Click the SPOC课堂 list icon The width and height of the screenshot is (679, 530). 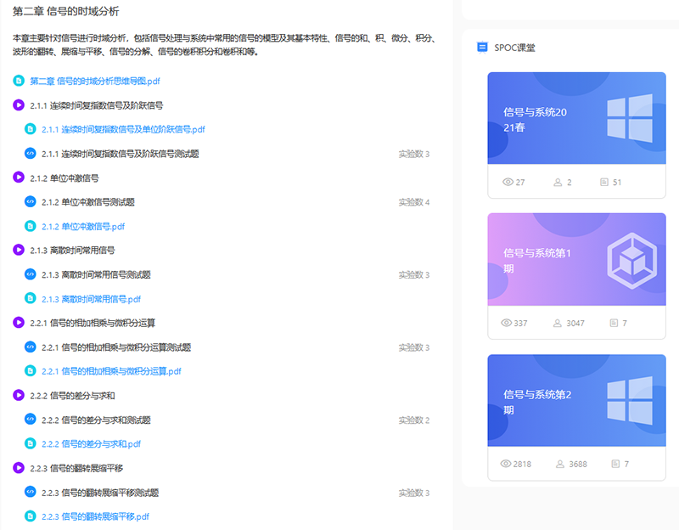(482, 48)
